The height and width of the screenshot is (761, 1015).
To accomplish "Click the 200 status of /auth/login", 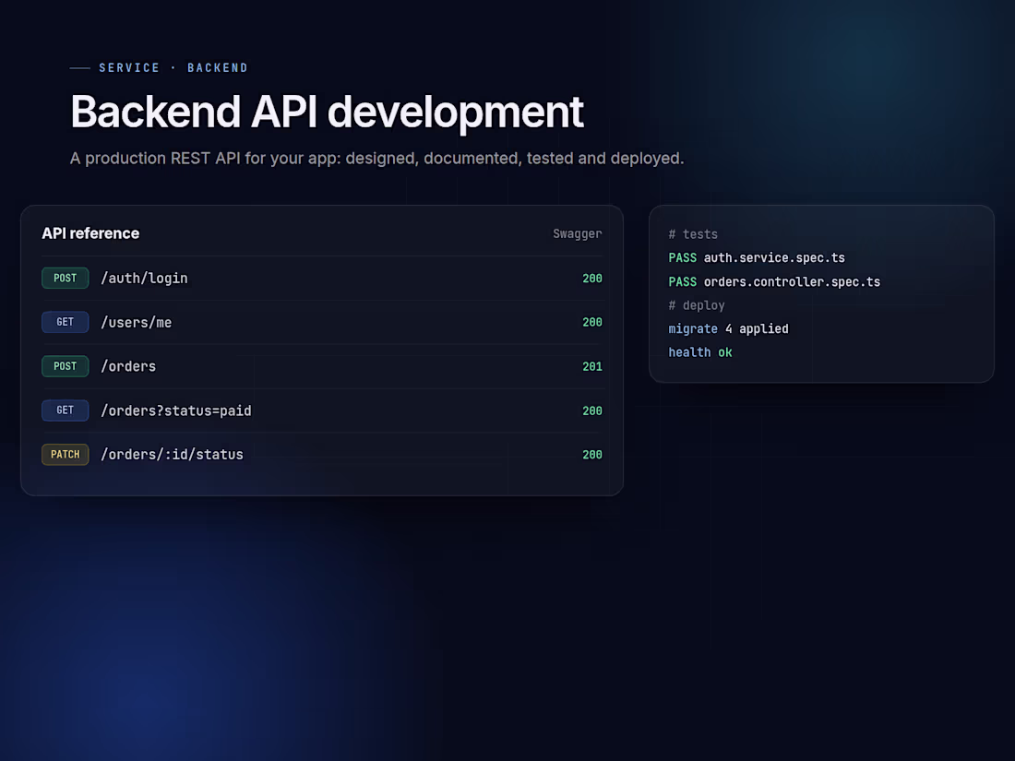I will 592,279.
